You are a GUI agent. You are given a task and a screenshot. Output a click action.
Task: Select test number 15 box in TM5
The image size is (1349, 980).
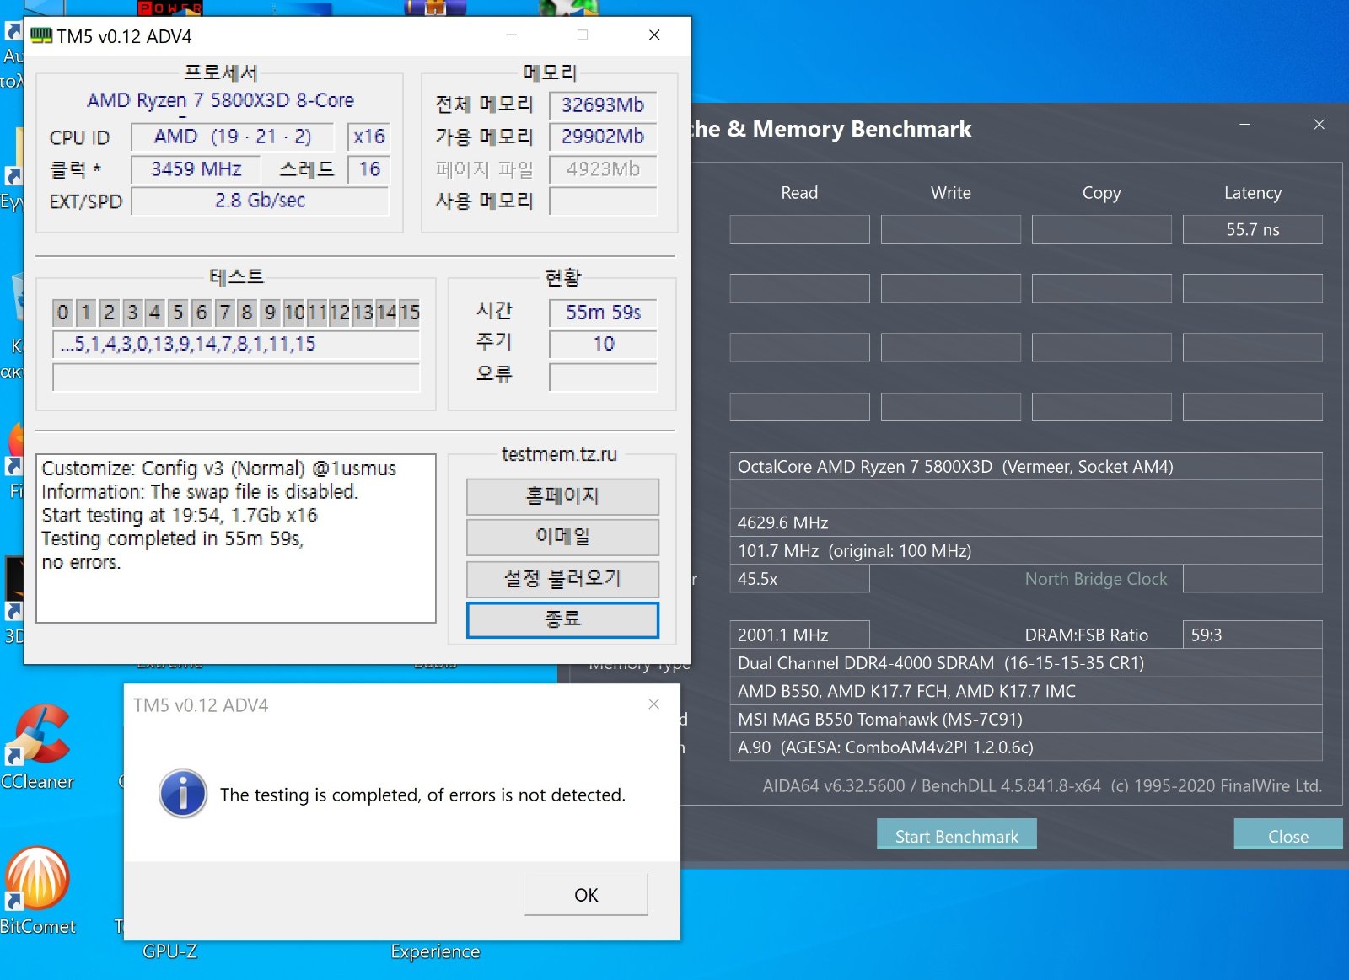pos(410,313)
